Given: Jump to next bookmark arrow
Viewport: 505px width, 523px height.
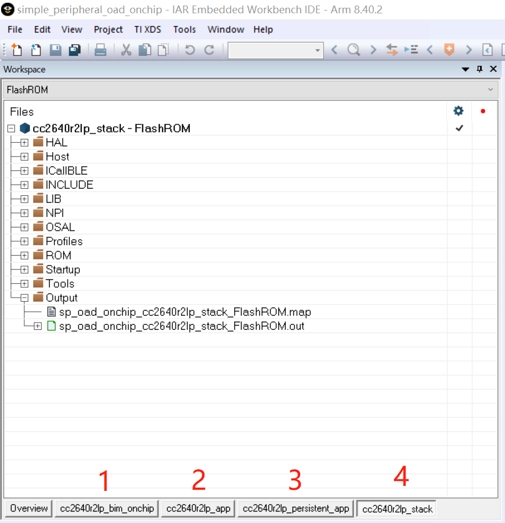Looking at the screenshot, I should 468,50.
